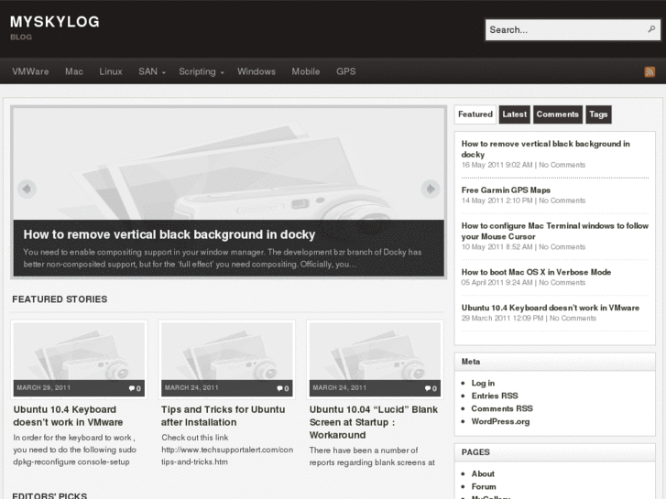
Task: Open comment count on Lucid Blank Screen story
Action: click(x=431, y=388)
